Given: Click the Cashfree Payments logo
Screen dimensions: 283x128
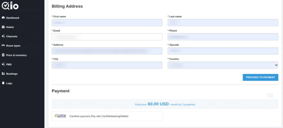Looking at the screenshot, I should point(61,116).
